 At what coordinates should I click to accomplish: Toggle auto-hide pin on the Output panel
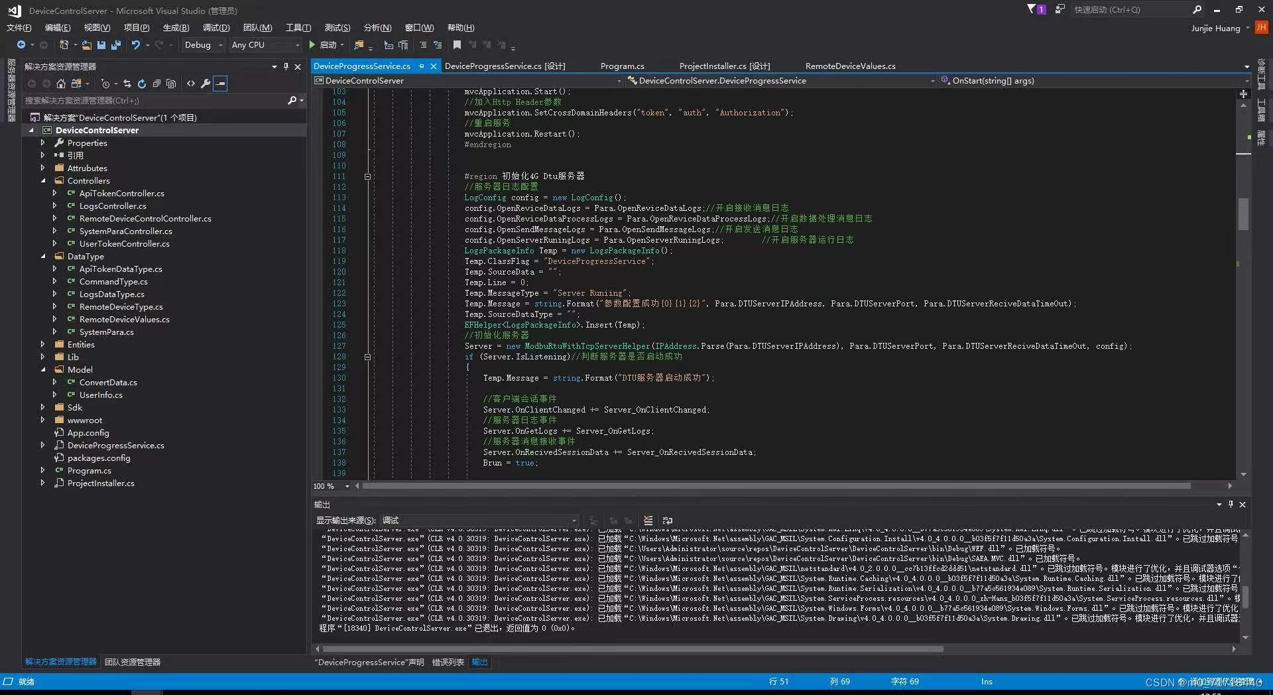(x=1231, y=505)
